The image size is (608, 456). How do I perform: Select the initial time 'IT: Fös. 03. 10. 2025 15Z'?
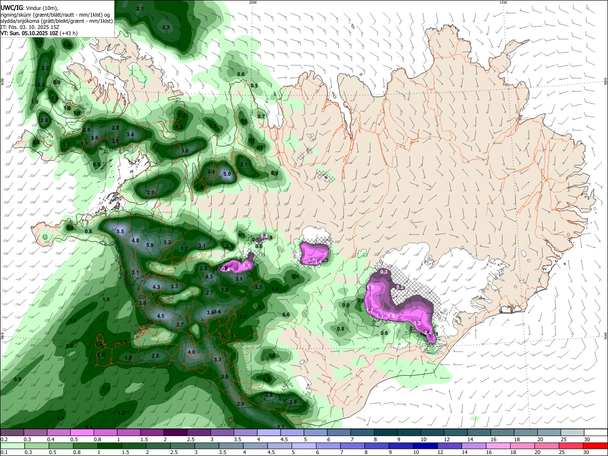[x=30, y=27]
